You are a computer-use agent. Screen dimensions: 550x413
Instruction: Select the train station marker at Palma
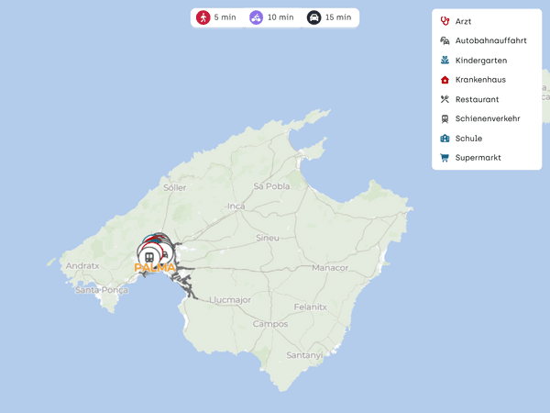(x=148, y=255)
